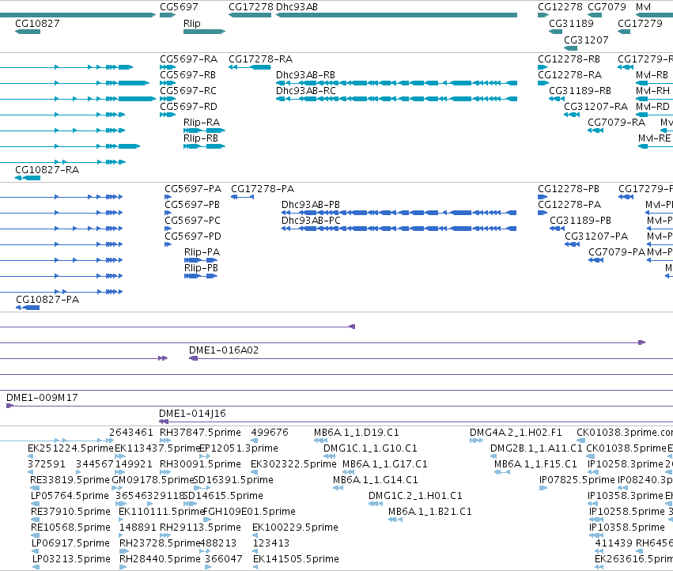This screenshot has height=571, width=673.
Task: Select EST DMG4A.2_1.H02.F1
Action: (x=476, y=440)
